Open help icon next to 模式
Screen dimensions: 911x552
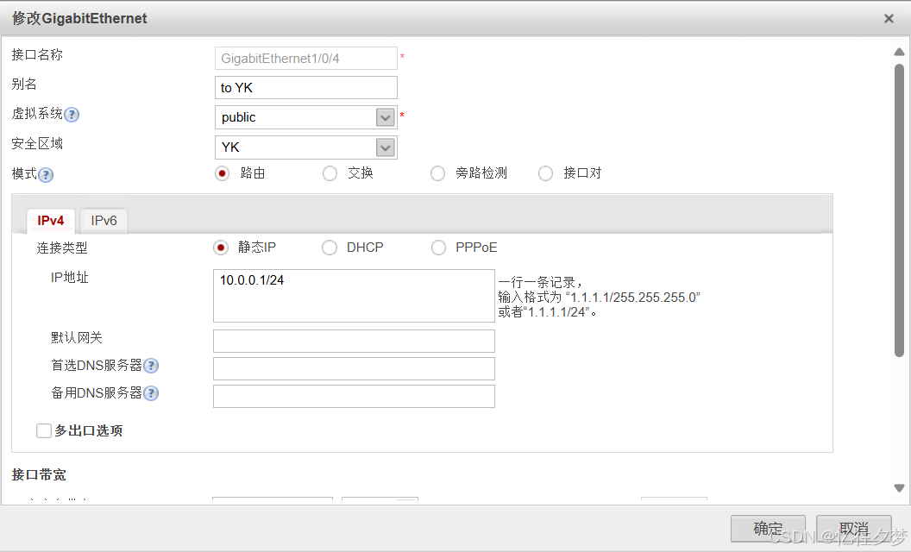[x=46, y=175]
